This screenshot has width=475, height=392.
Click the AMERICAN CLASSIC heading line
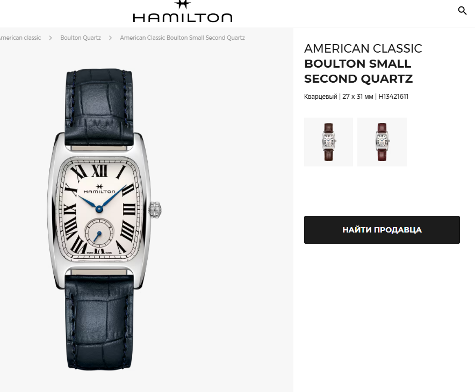tap(363, 48)
